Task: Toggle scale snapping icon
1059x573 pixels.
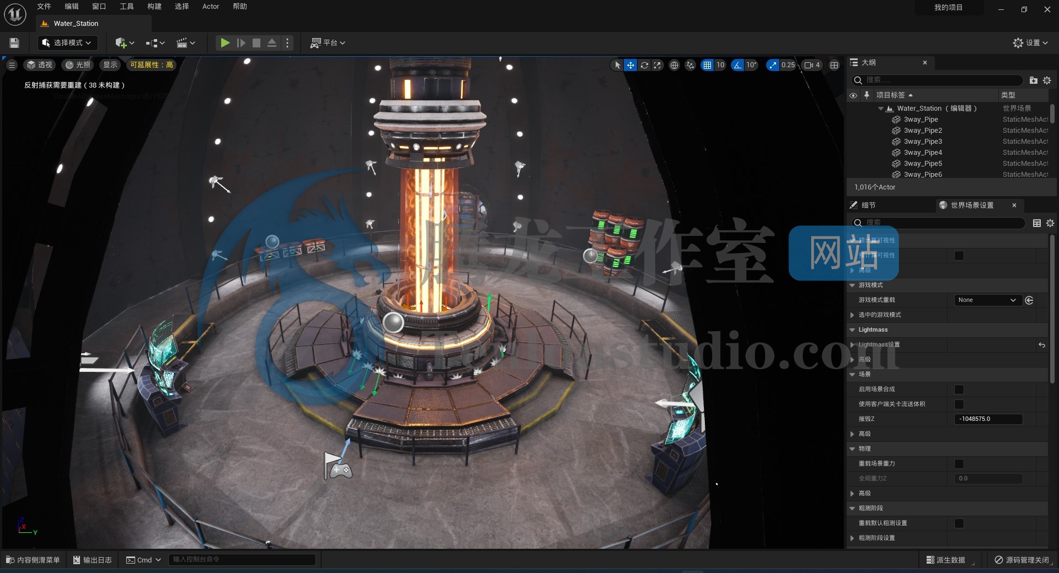Action: point(773,65)
